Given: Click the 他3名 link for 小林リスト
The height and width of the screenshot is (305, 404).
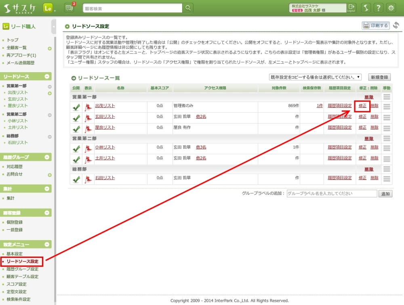Looking at the screenshot, I should tap(201, 147).
